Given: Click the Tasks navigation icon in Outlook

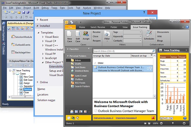Looking at the screenshot, I should 85,111.
